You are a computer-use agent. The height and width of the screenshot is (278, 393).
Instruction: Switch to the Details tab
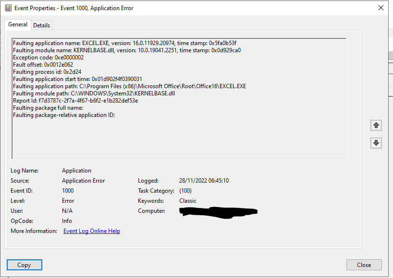tap(42, 25)
